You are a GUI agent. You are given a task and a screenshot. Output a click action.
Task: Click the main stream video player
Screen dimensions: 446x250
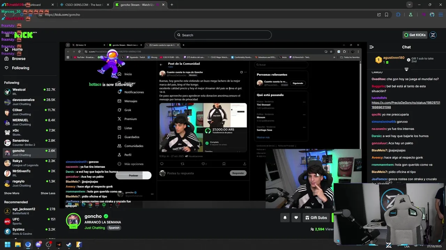[213, 125]
